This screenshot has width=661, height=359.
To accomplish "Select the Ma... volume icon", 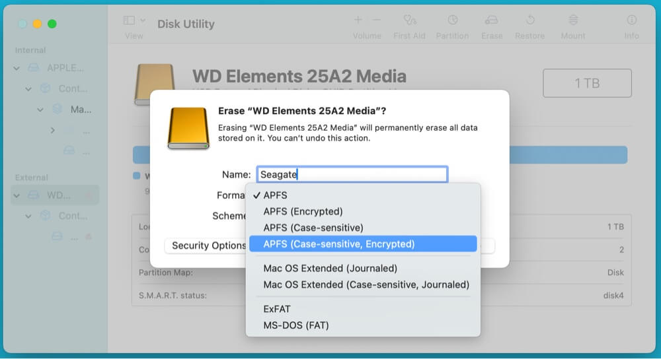I will [x=58, y=110].
